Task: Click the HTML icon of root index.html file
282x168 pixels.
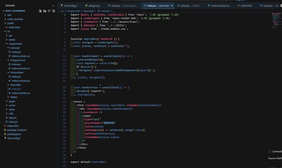Action: click(x=5, y=126)
